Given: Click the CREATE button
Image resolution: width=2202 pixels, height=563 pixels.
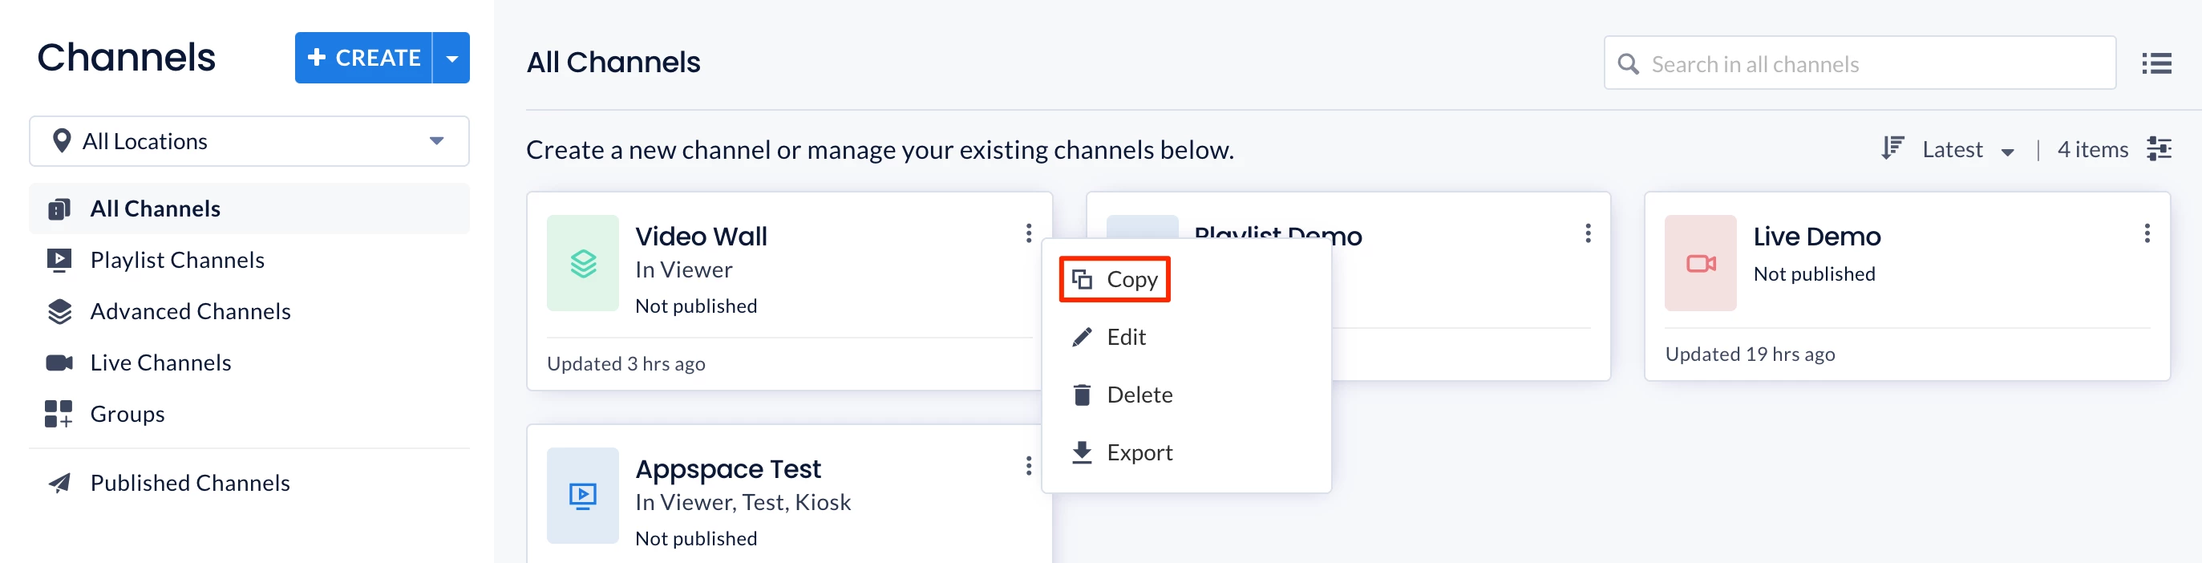Looking at the screenshot, I should click(x=363, y=58).
